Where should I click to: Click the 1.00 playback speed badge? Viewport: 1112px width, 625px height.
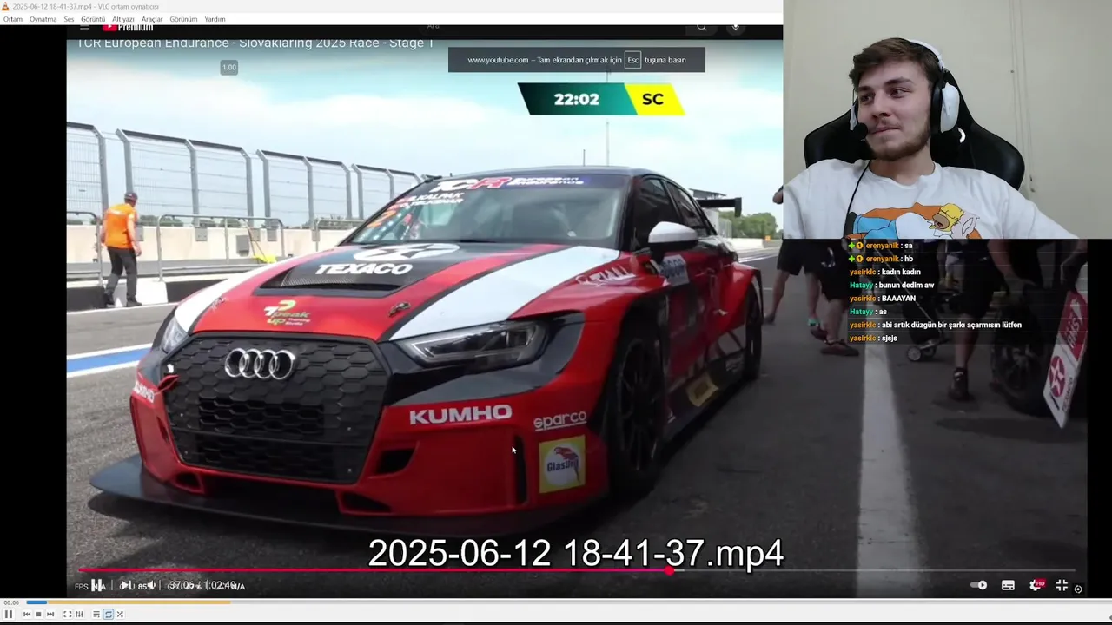tap(228, 67)
